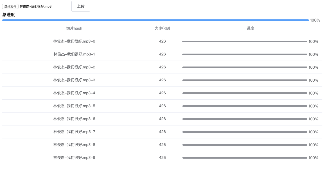Image resolution: width=324 pixels, height=171 pixels.
Task: Click the 100% label of the 总进度 bar
Action: [315, 20]
